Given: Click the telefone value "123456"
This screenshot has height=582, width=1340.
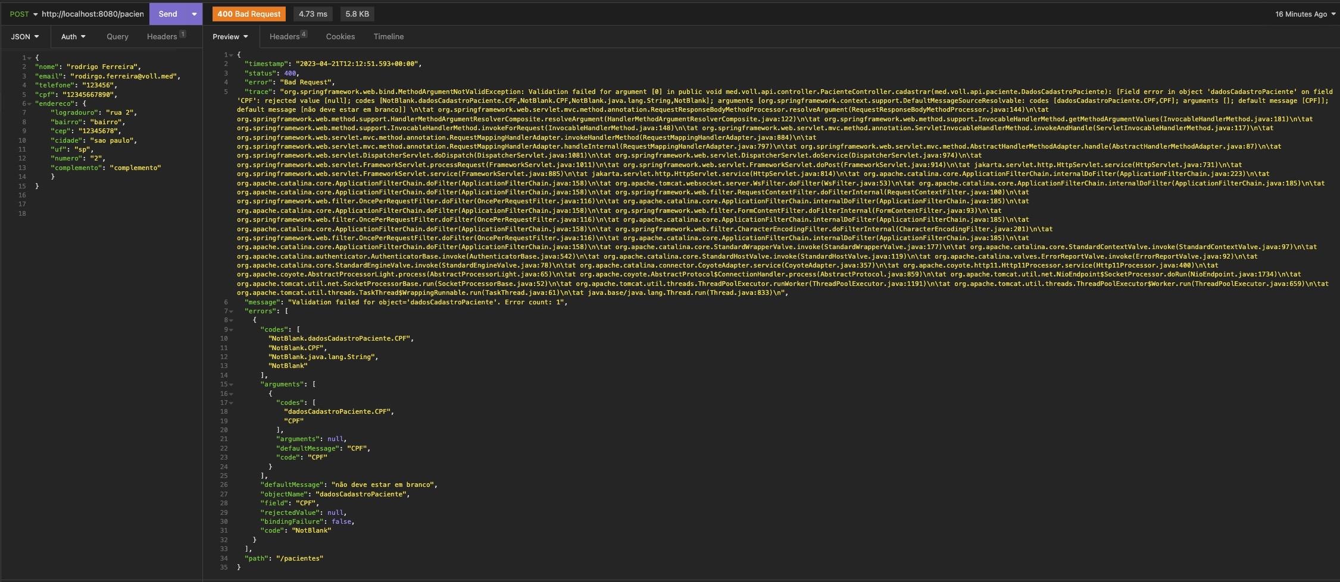Looking at the screenshot, I should tap(98, 85).
